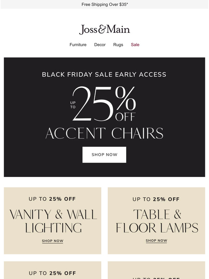Open the Vanity & Wall Lighting heading
Viewport: 209px width, 279px height.
(53, 221)
